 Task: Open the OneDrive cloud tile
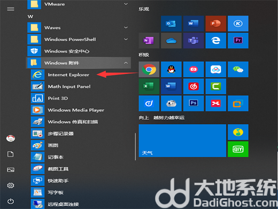pyautogui.click(x=171, y=40)
